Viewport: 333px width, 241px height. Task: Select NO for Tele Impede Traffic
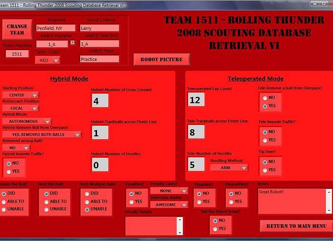[x=265, y=132]
